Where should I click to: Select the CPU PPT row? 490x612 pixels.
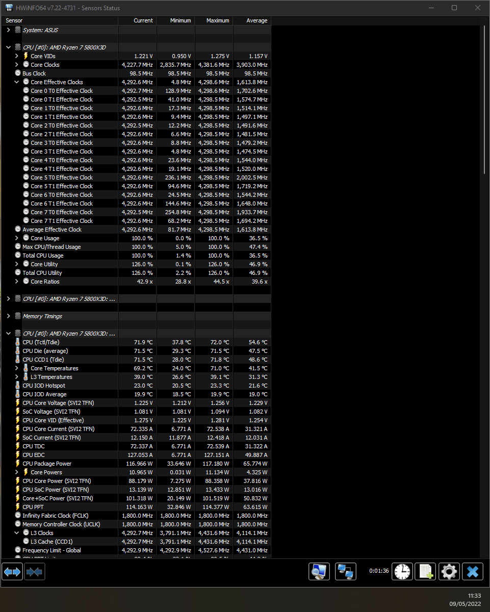[137, 507]
